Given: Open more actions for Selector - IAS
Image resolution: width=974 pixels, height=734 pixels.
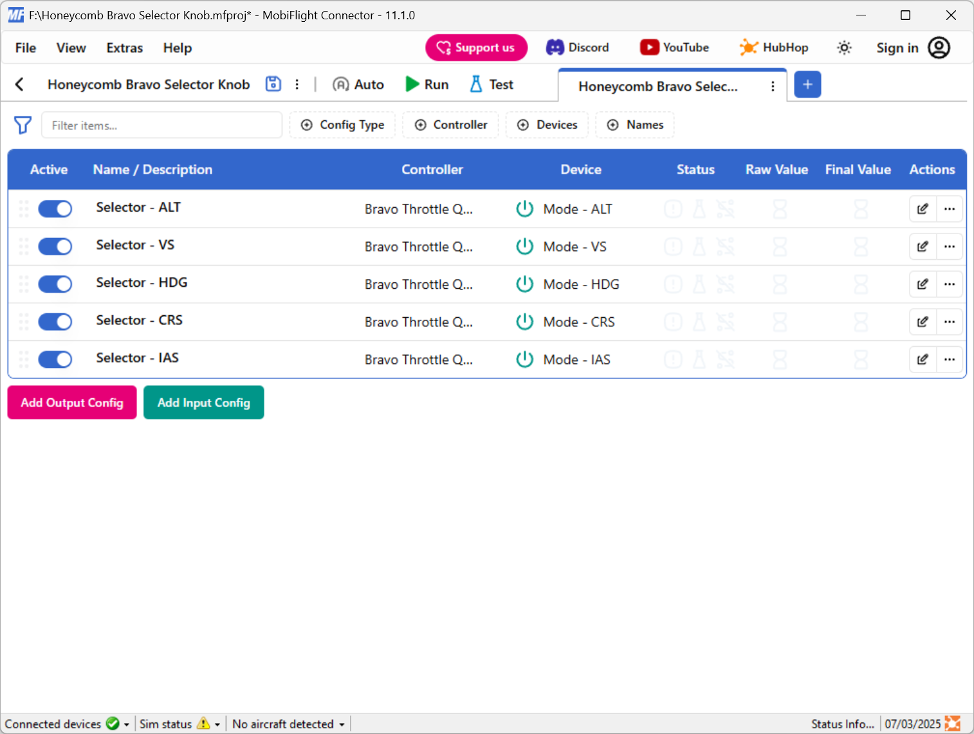Looking at the screenshot, I should click(x=950, y=360).
